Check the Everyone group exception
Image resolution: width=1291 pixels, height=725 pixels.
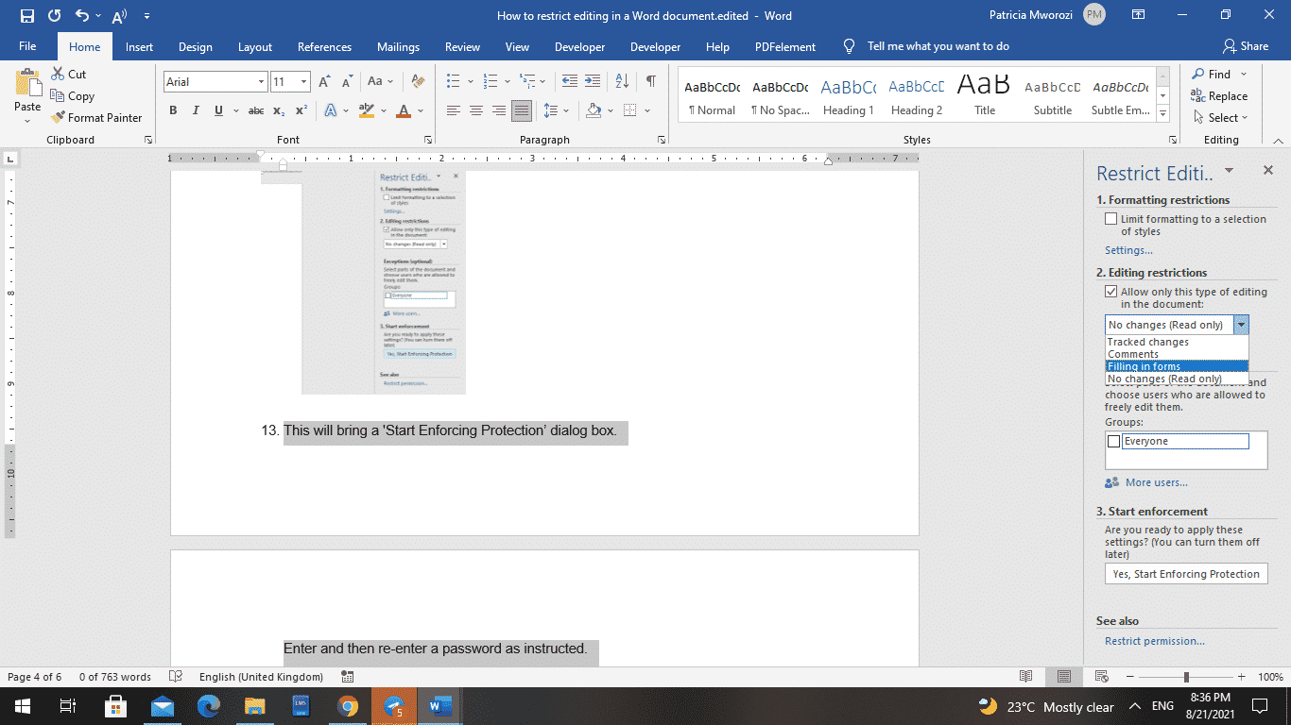click(1113, 440)
